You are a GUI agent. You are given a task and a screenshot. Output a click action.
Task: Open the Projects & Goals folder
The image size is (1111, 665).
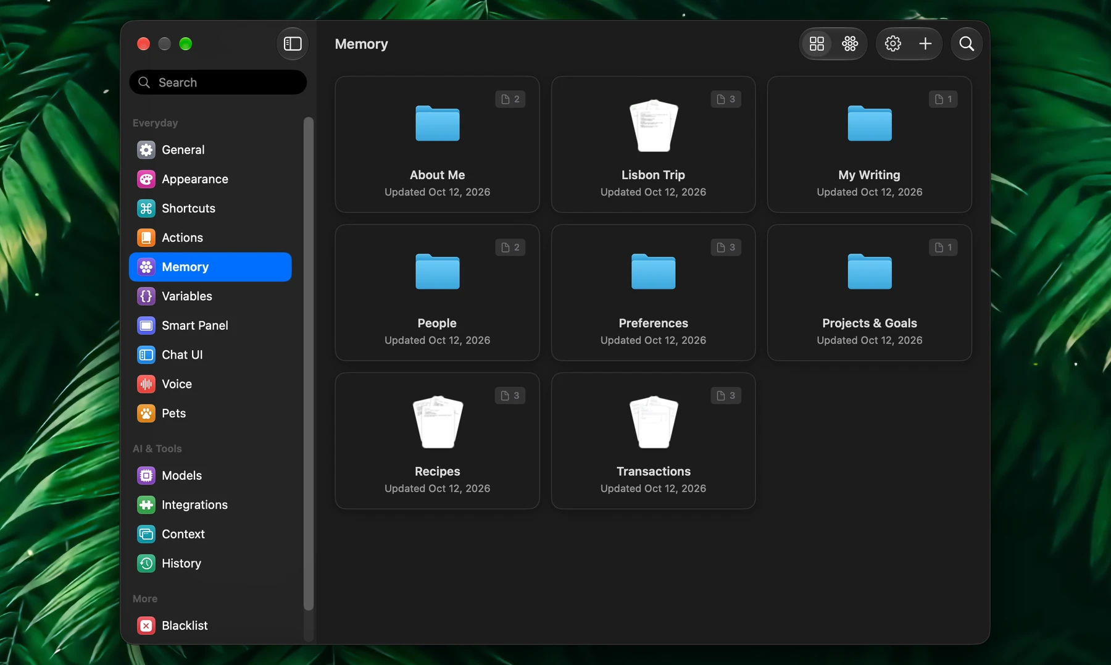click(869, 293)
